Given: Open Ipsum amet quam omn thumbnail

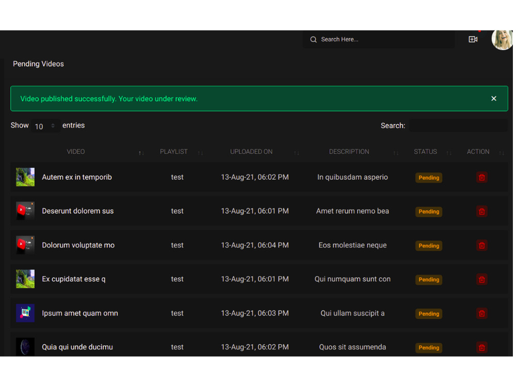Looking at the screenshot, I should (25, 313).
